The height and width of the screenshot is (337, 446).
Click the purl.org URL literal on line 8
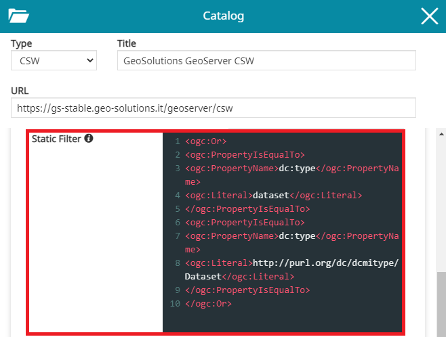point(325,263)
